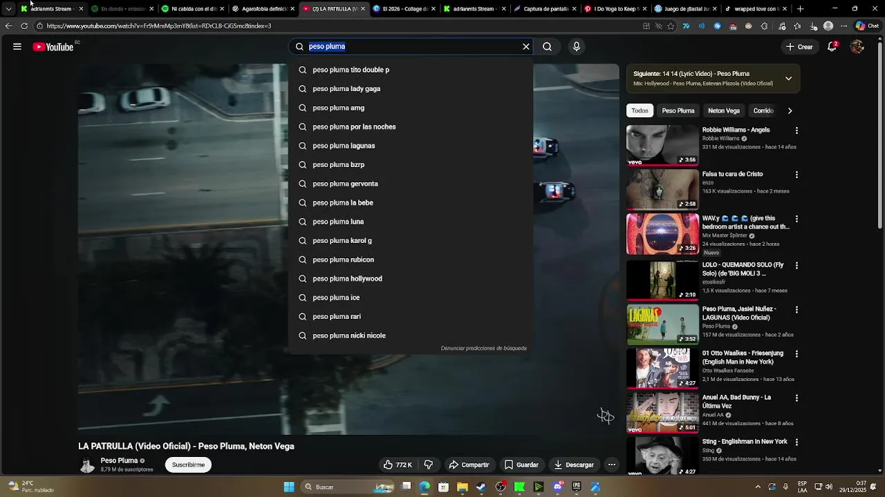Open options for Robbie Williams - Angels
This screenshot has width=885, height=497.
click(x=796, y=130)
